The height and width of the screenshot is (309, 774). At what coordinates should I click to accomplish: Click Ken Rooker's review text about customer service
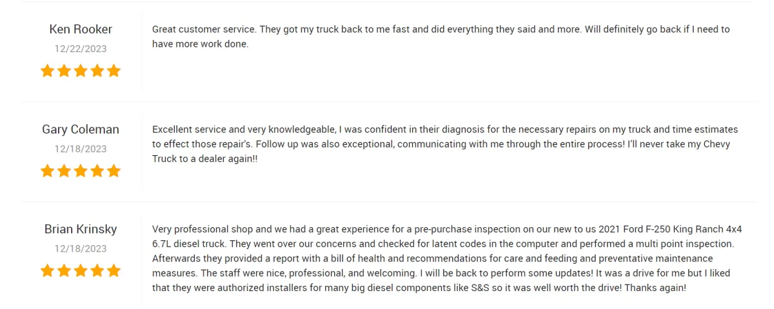click(441, 37)
